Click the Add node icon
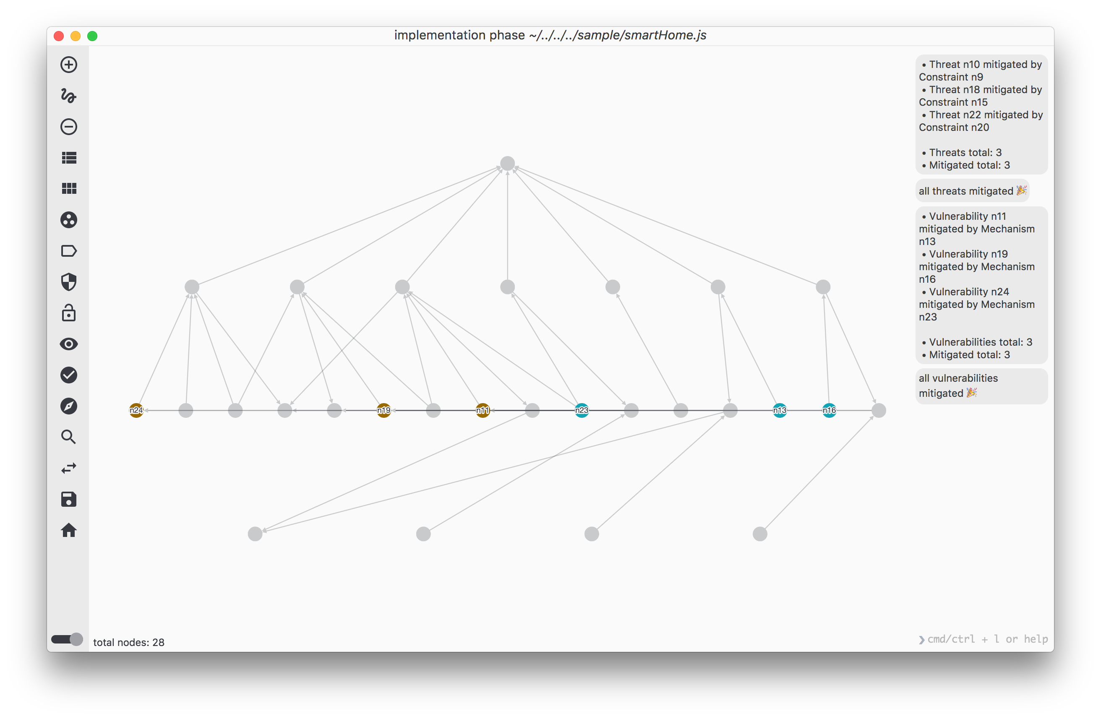Screen dimensions: 1101x719 point(69,64)
